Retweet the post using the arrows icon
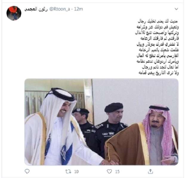The width and height of the screenshot is (185, 178). [68, 171]
